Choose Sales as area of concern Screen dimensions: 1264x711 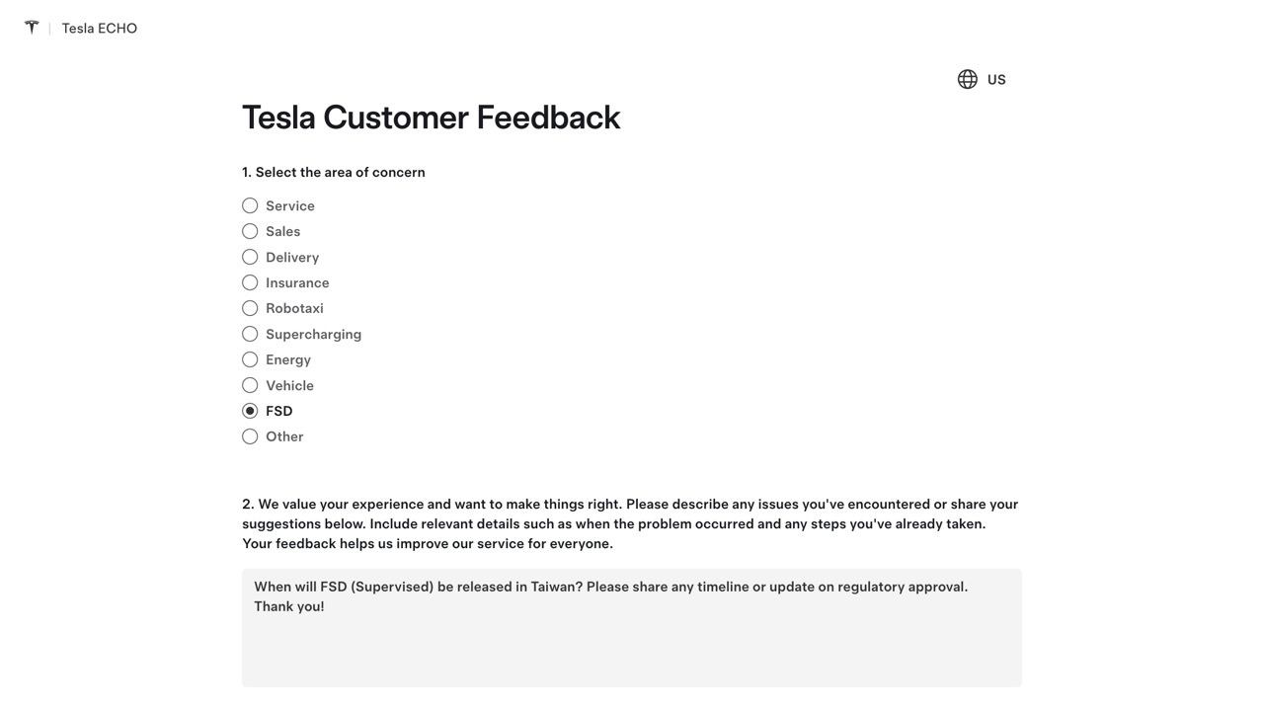click(250, 231)
